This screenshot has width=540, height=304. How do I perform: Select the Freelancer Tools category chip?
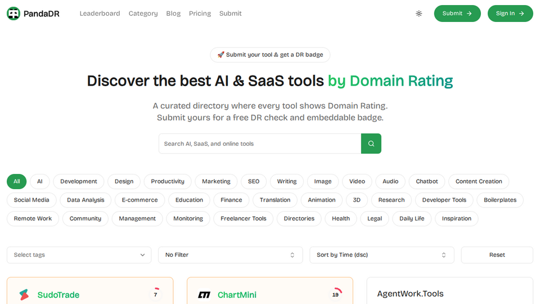coord(243,218)
